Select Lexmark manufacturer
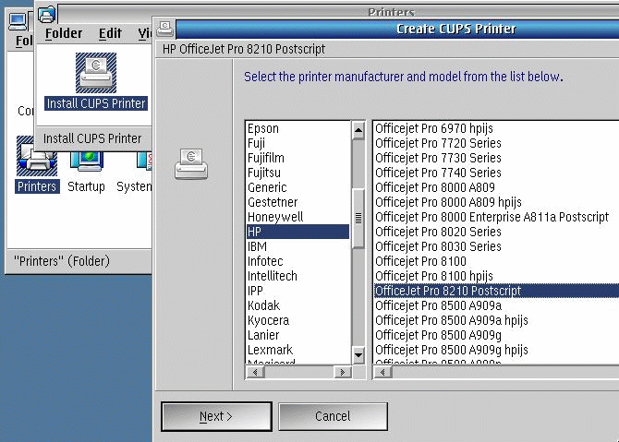This screenshot has height=442, width=619. (x=297, y=350)
